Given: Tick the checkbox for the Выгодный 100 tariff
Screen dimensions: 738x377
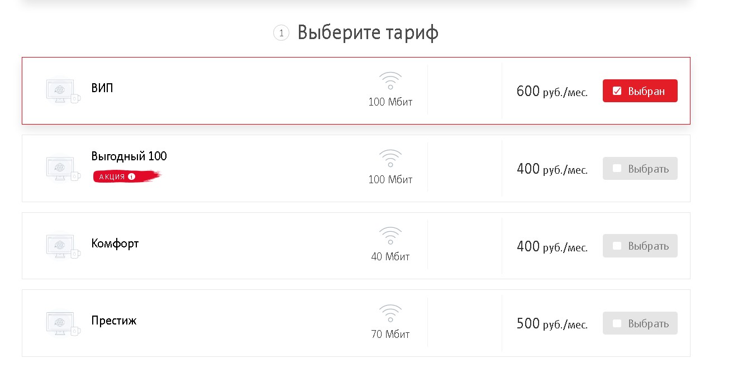Looking at the screenshot, I should 617,168.
